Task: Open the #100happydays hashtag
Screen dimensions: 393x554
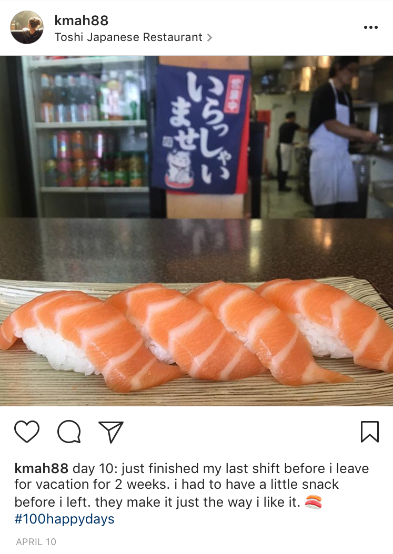Action: (x=64, y=519)
